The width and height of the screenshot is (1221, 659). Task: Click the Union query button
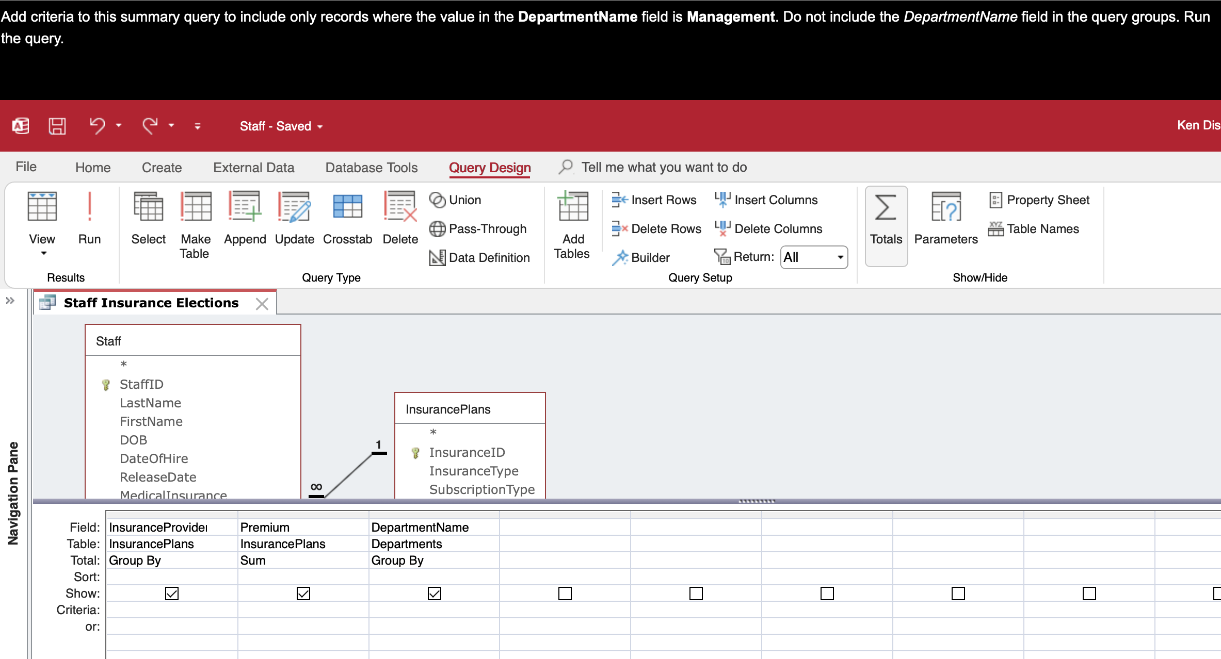[x=455, y=200]
